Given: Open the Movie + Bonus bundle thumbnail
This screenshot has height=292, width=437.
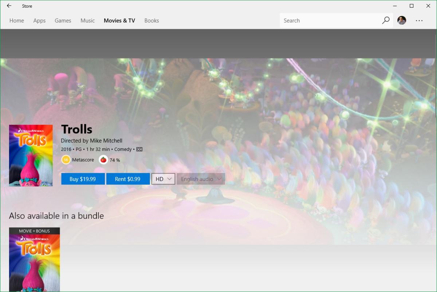Looking at the screenshot, I should pos(35,260).
